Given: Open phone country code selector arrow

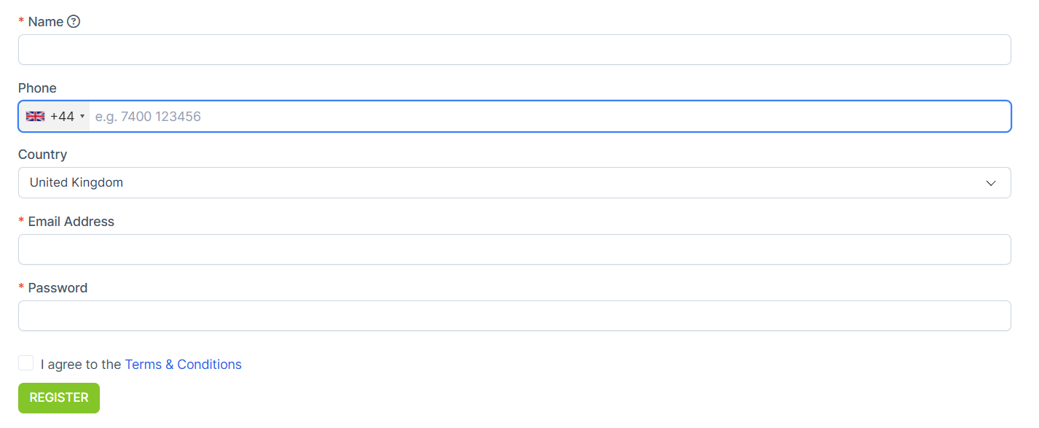Looking at the screenshot, I should tap(82, 117).
